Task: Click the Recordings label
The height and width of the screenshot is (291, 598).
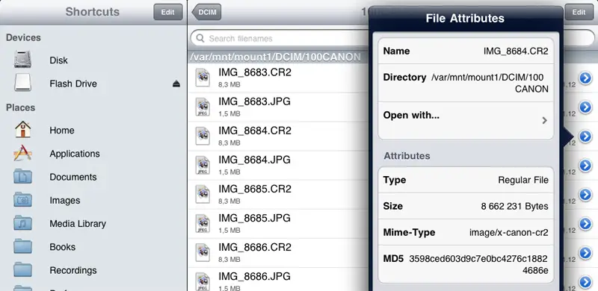Action: 73,270
